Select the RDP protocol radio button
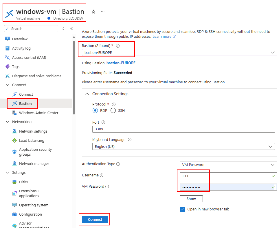 point(95,111)
